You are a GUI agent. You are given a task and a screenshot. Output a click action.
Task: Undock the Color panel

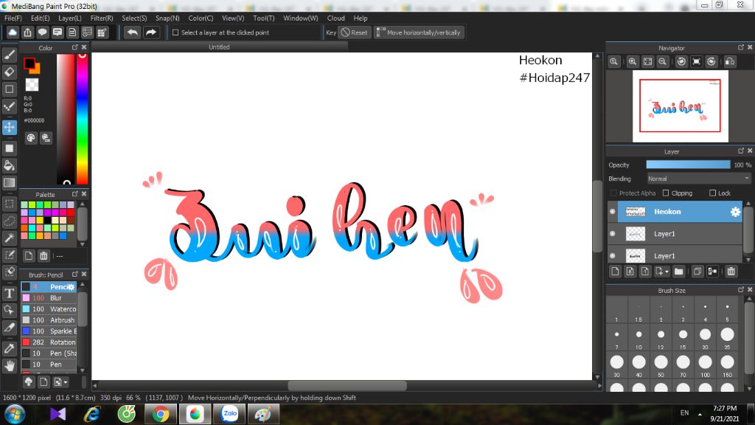(74, 47)
